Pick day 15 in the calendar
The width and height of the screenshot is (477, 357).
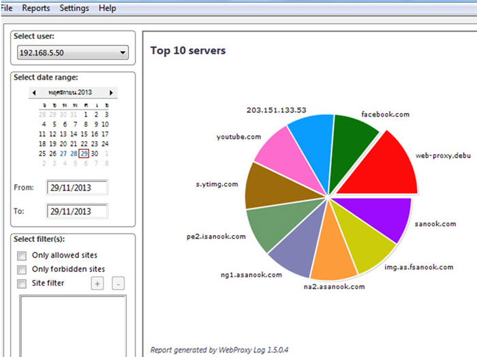84,134
